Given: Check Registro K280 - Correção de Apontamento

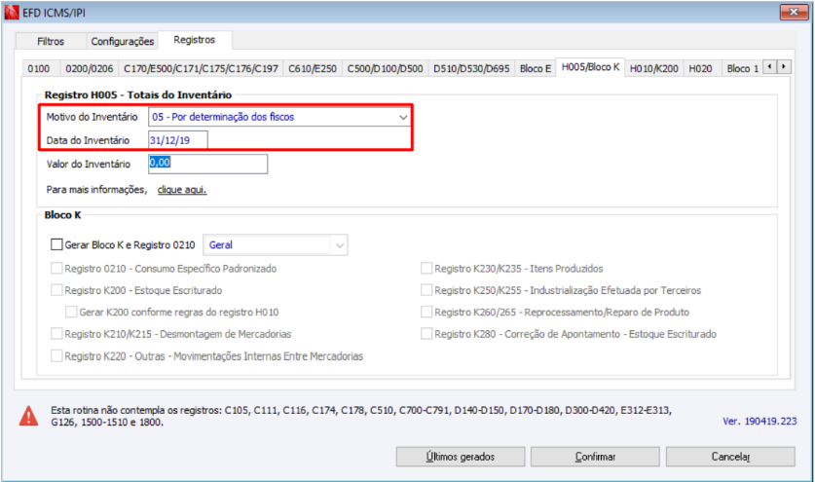Looking at the screenshot, I should [426, 334].
